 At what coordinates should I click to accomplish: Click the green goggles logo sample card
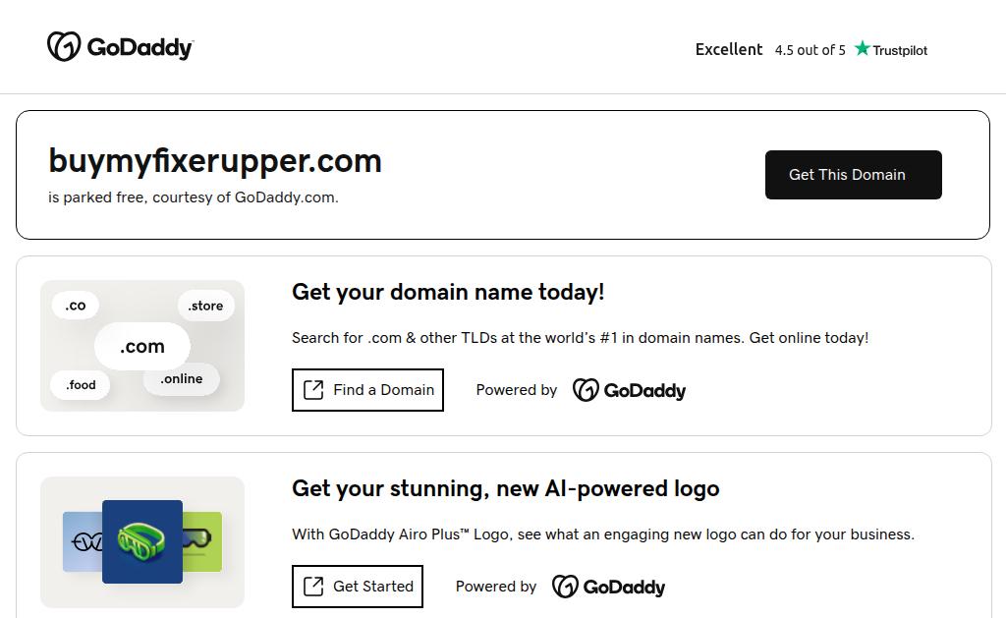(204, 540)
